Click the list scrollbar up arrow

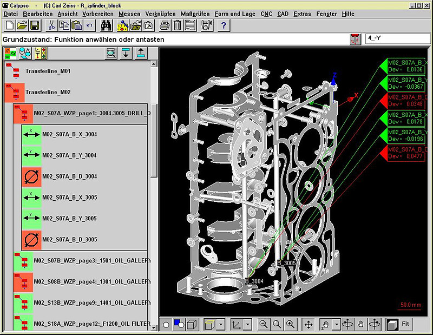[154, 64]
